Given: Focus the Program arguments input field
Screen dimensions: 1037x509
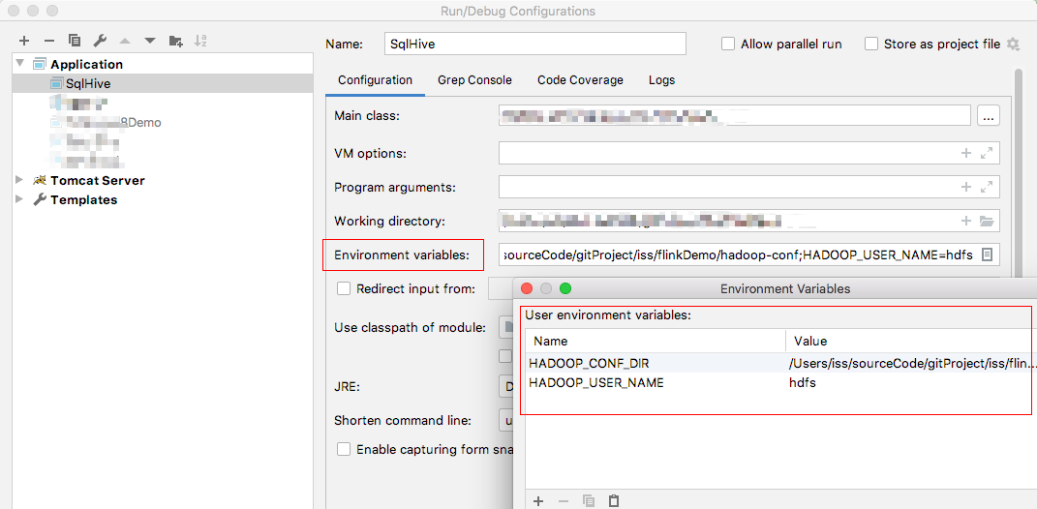Looking at the screenshot, I should 749,187.
